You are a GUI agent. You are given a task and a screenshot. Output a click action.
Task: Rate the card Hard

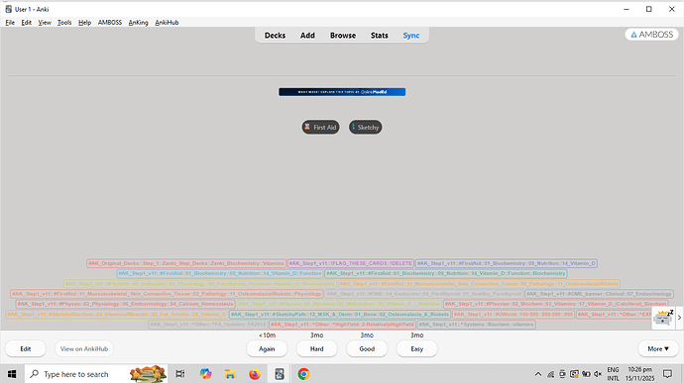coord(316,348)
